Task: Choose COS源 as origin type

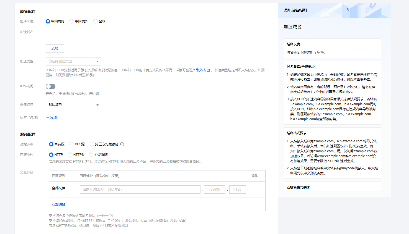Action: pos(72,144)
